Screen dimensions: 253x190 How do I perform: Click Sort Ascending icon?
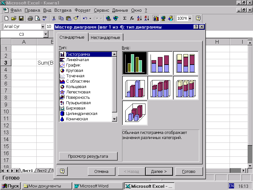click(x=139, y=18)
